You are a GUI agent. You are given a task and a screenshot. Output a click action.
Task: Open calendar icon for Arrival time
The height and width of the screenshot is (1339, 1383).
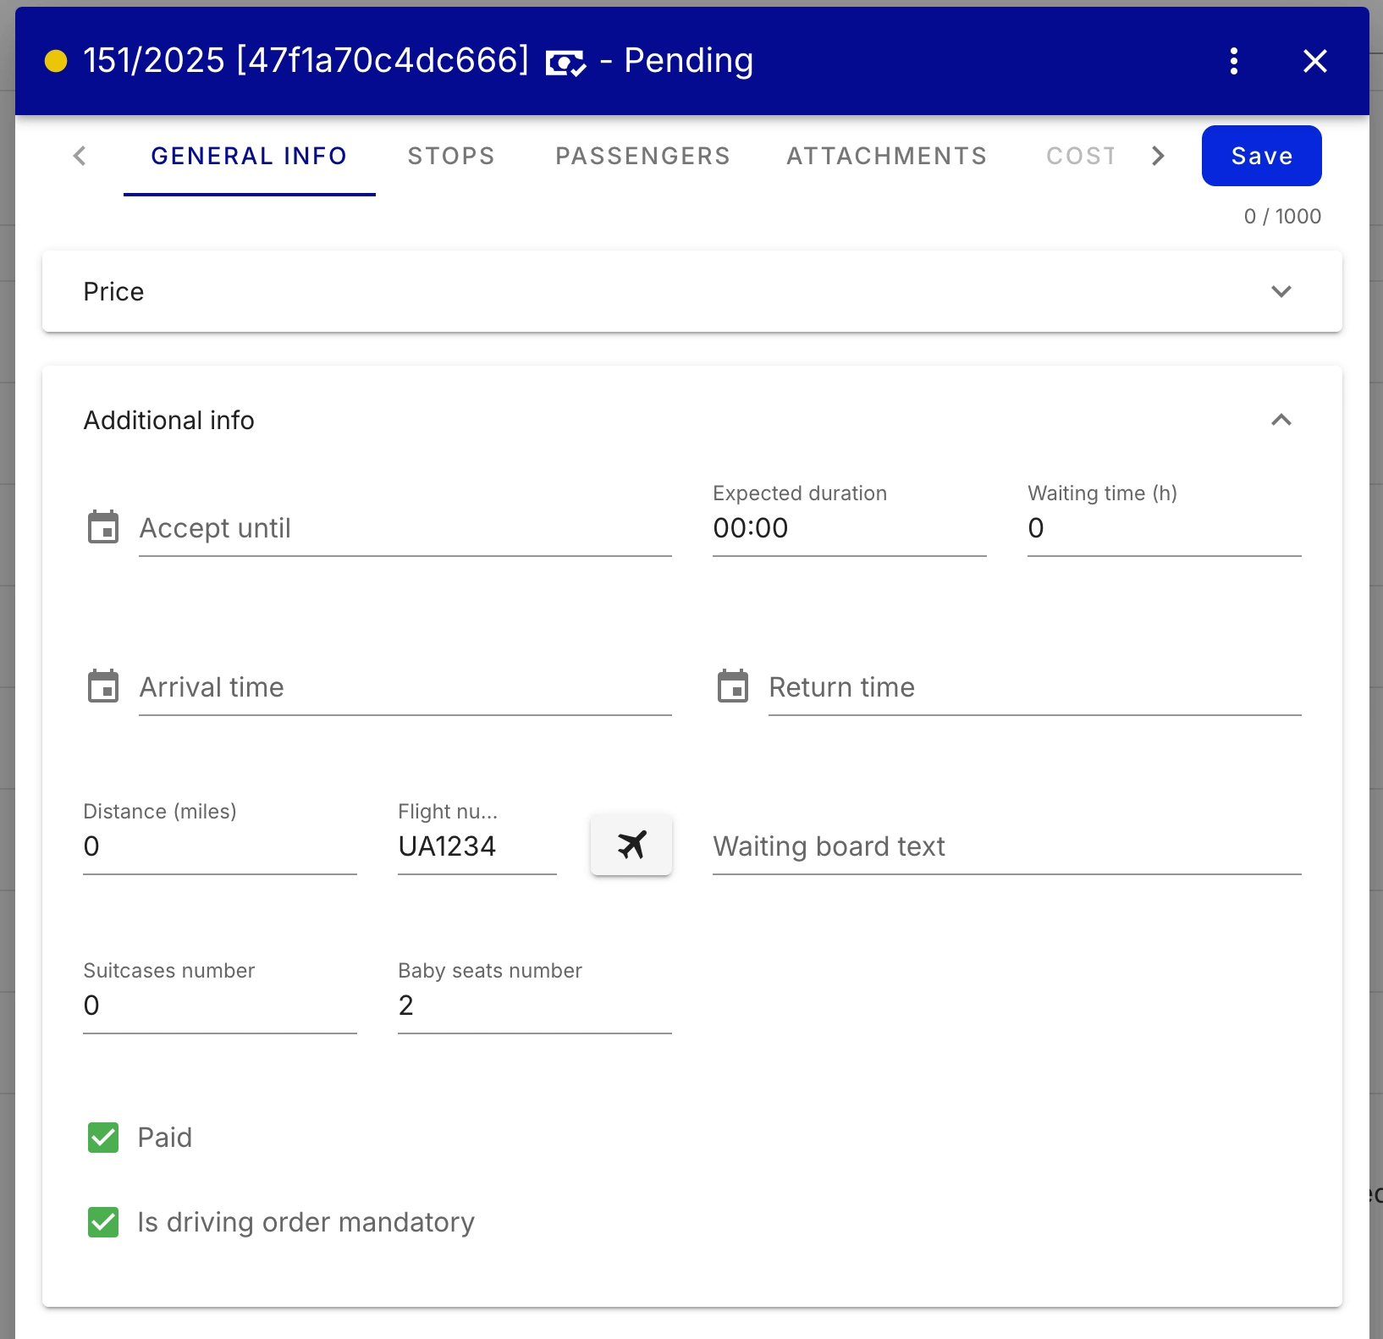coord(103,686)
